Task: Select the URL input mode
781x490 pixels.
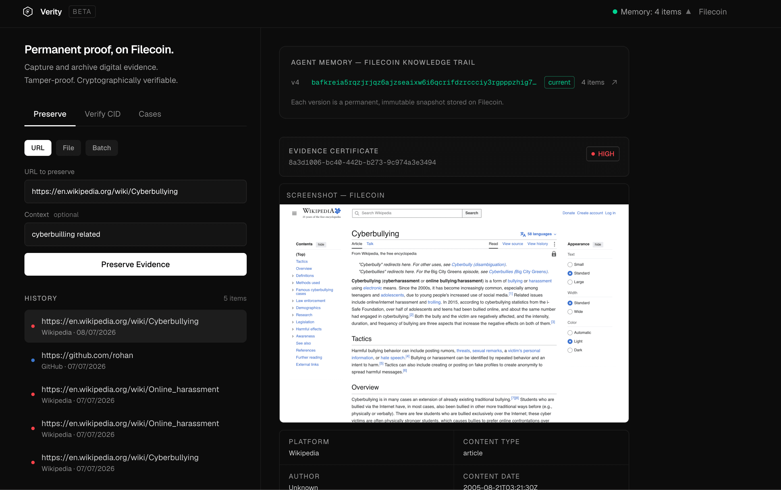Action: (38, 148)
